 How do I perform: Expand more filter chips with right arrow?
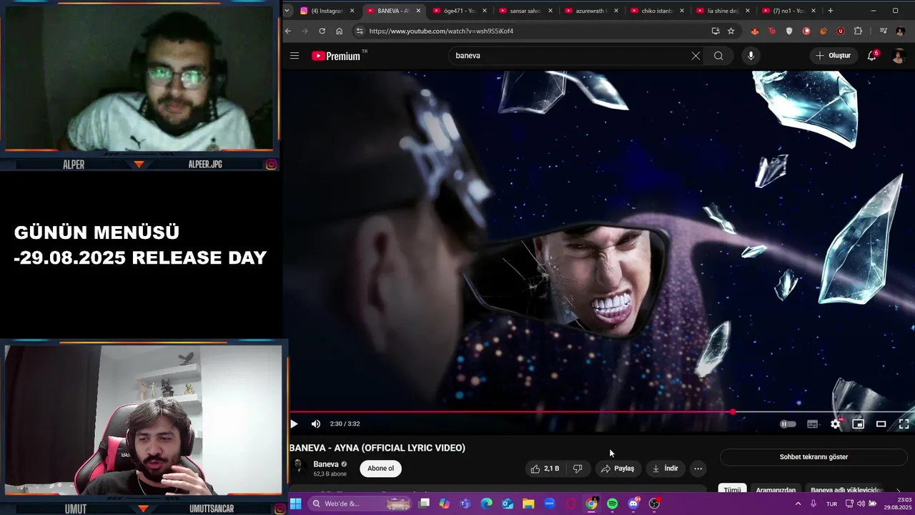(x=899, y=491)
